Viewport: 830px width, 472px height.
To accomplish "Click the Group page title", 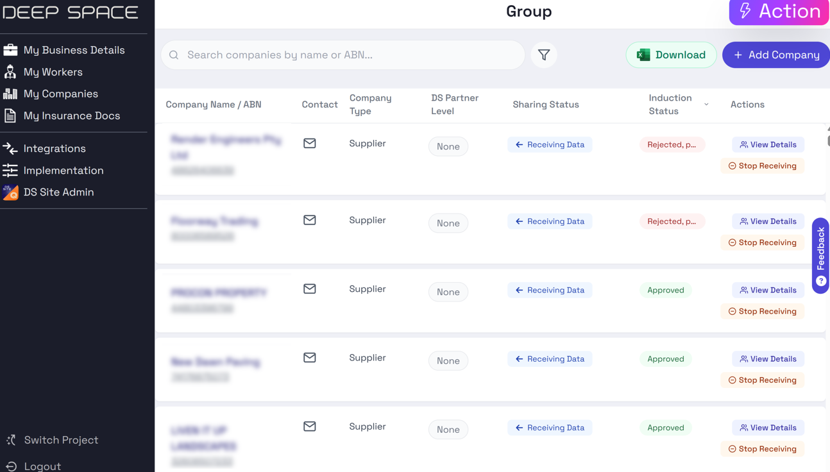I will click(529, 12).
